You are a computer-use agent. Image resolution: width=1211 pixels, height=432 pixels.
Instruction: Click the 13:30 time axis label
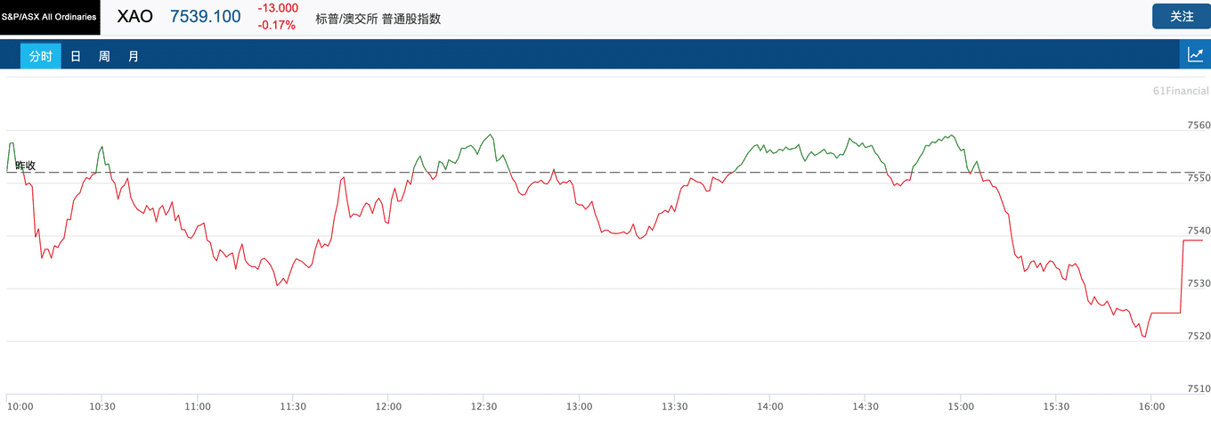click(675, 406)
